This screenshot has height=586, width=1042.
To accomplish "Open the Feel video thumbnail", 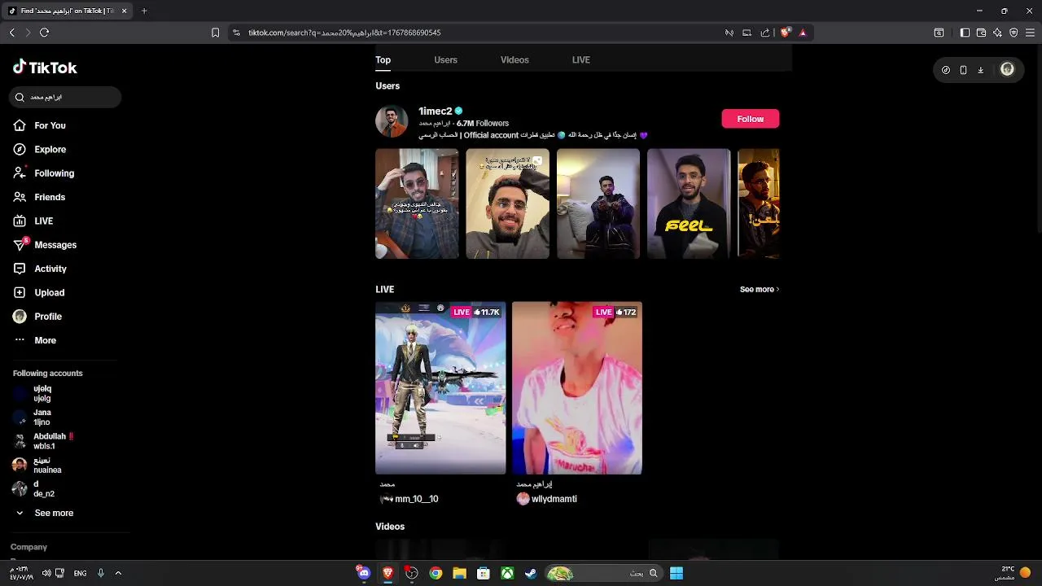I will click(689, 203).
